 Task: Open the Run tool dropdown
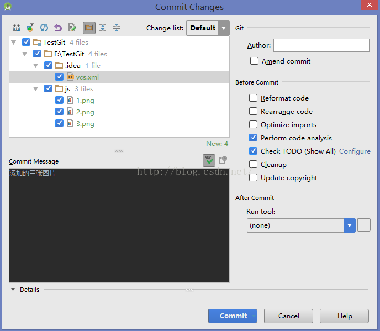click(x=350, y=225)
